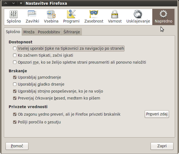Enable 'Uporabljaj gladko drsenje'
The width and height of the screenshot is (179, 154).
coord(15,84)
